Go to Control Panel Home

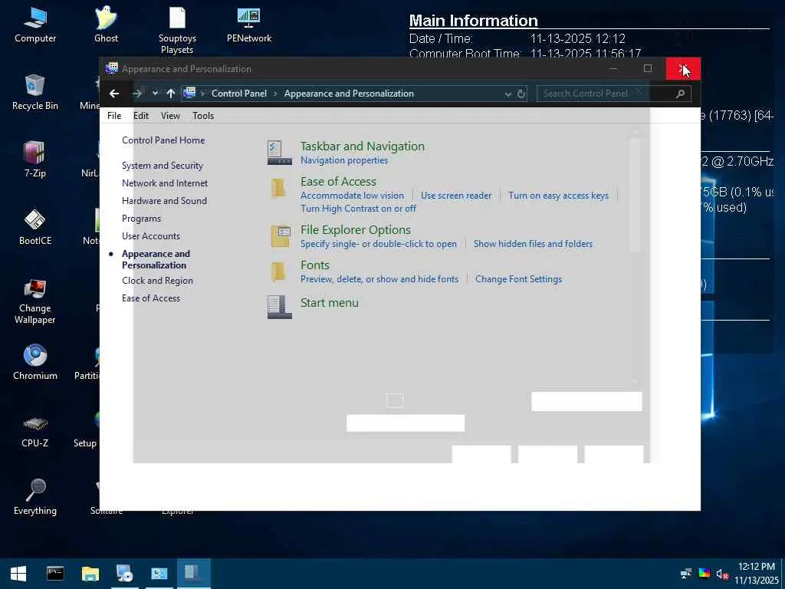tap(163, 140)
